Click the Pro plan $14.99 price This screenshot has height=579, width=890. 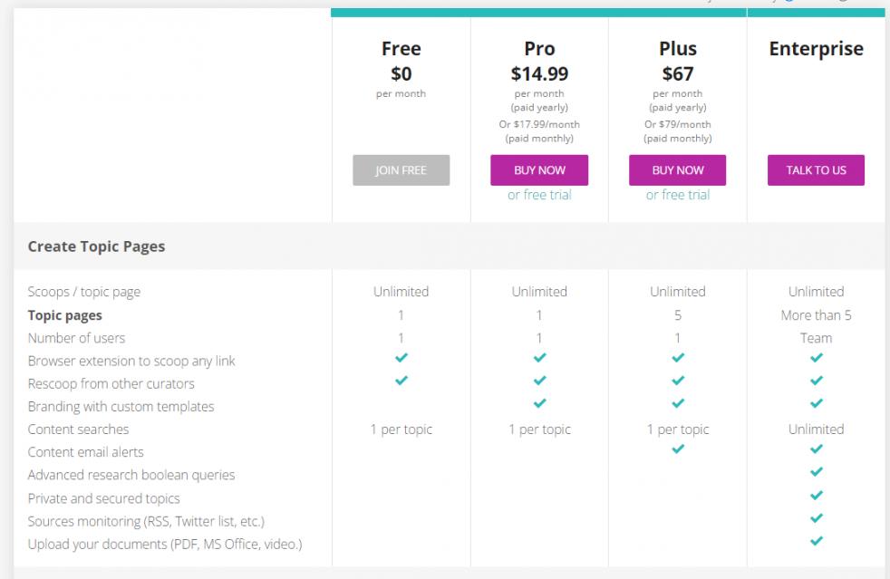tap(539, 72)
